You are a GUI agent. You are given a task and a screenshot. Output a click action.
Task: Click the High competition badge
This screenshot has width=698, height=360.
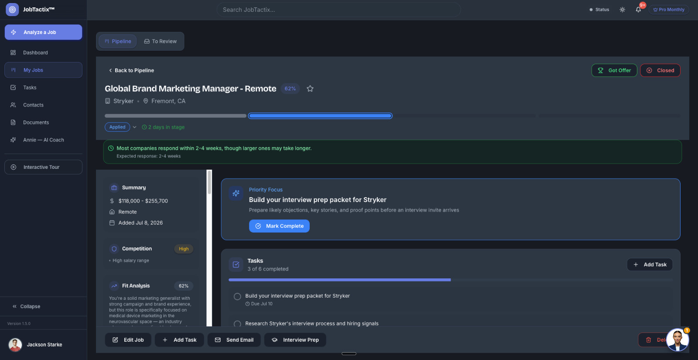coord(184,249)
